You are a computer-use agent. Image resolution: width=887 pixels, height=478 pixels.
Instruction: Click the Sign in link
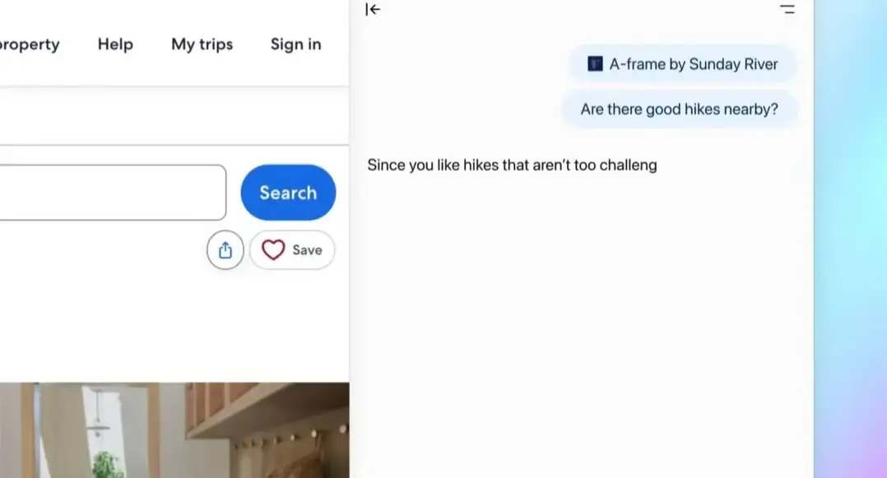click(296, 44)
